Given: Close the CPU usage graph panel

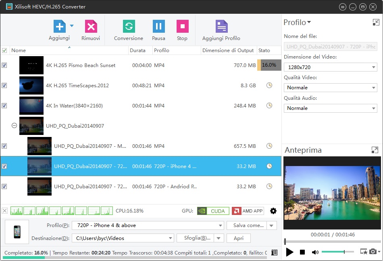Looking at the screenshot, I should point(5,210).
